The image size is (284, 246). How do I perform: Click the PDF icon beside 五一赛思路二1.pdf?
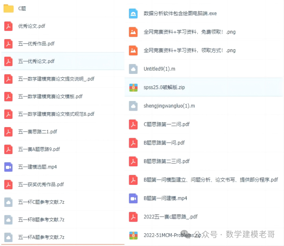(x=8, y=132)
